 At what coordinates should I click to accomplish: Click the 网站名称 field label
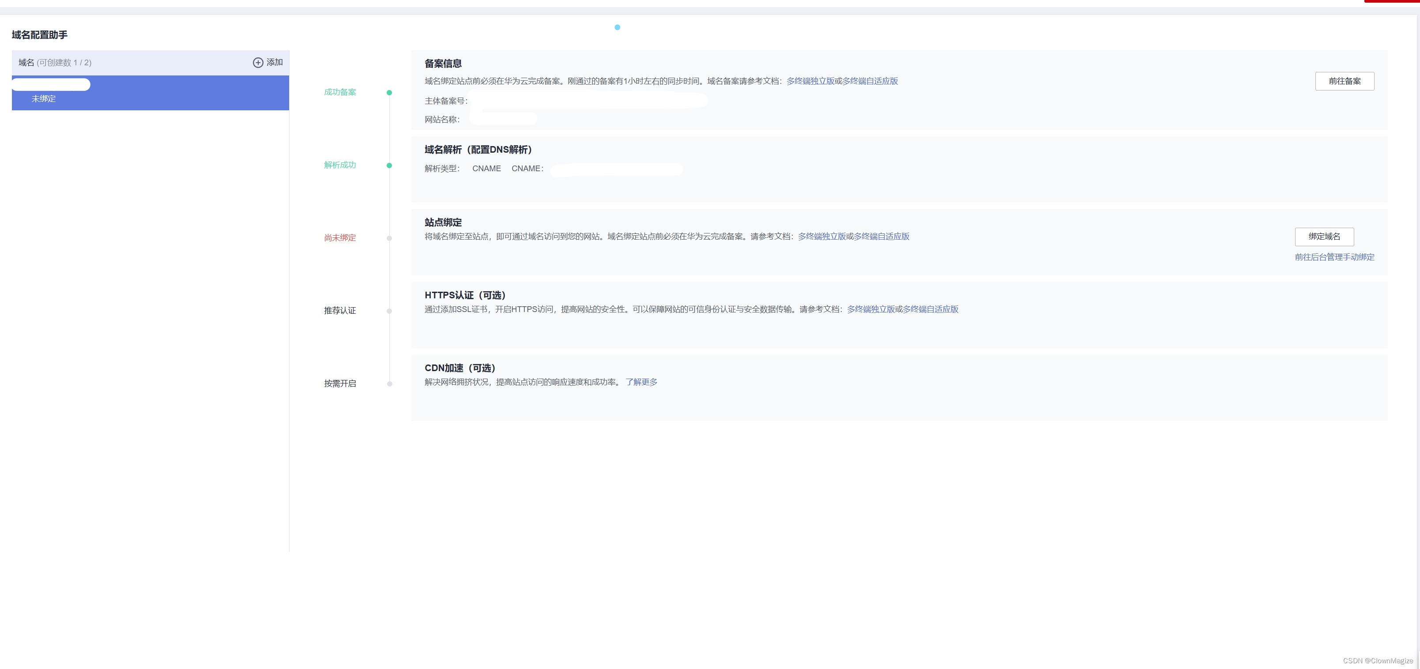441,120
